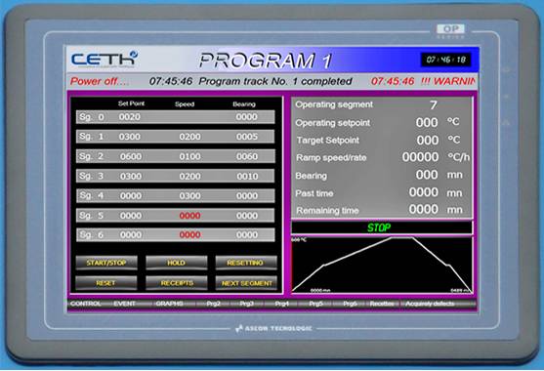544x371 pixels.
Task: Click the RESETTING button
Action: 246,263
